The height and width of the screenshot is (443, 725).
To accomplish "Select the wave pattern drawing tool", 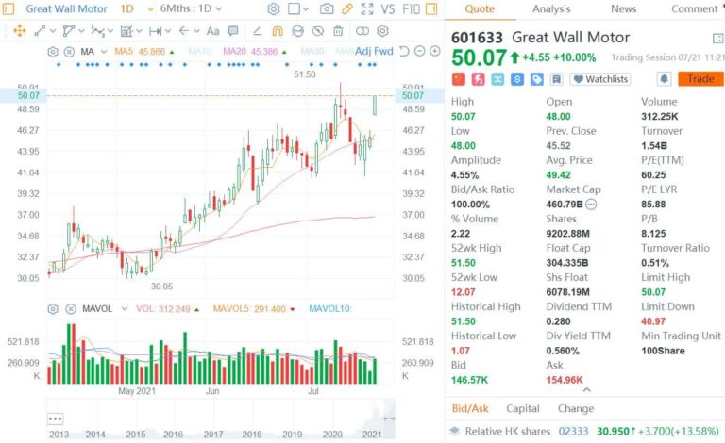I will click(97, 31).
